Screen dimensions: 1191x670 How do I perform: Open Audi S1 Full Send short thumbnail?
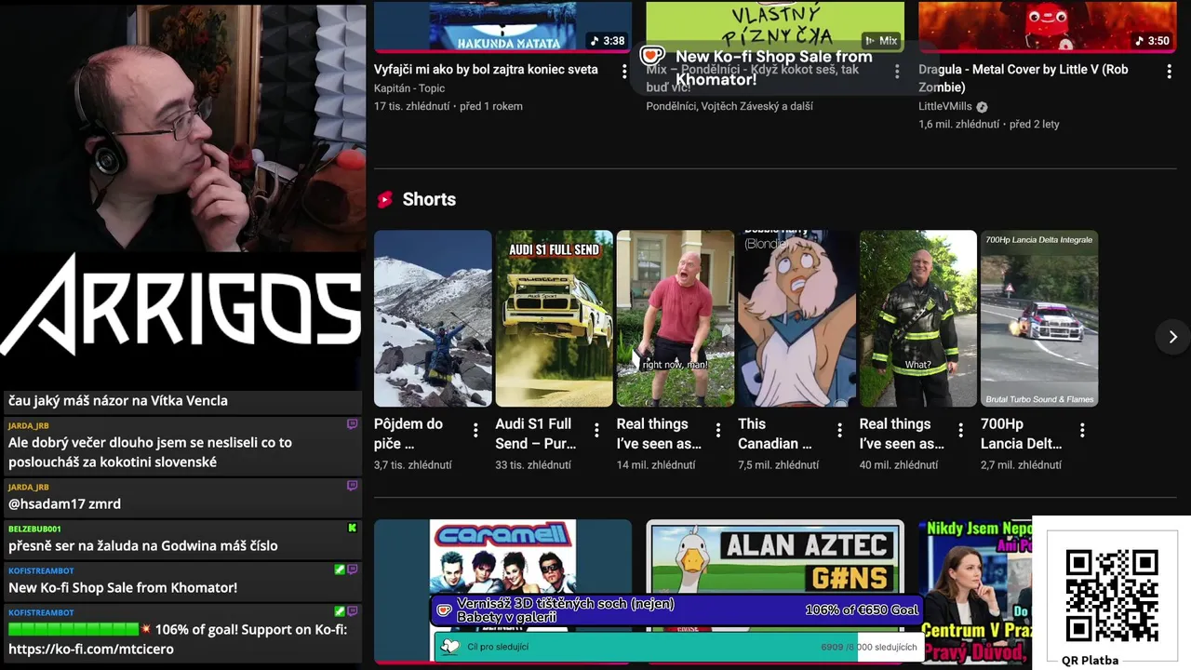click(554, 318)
